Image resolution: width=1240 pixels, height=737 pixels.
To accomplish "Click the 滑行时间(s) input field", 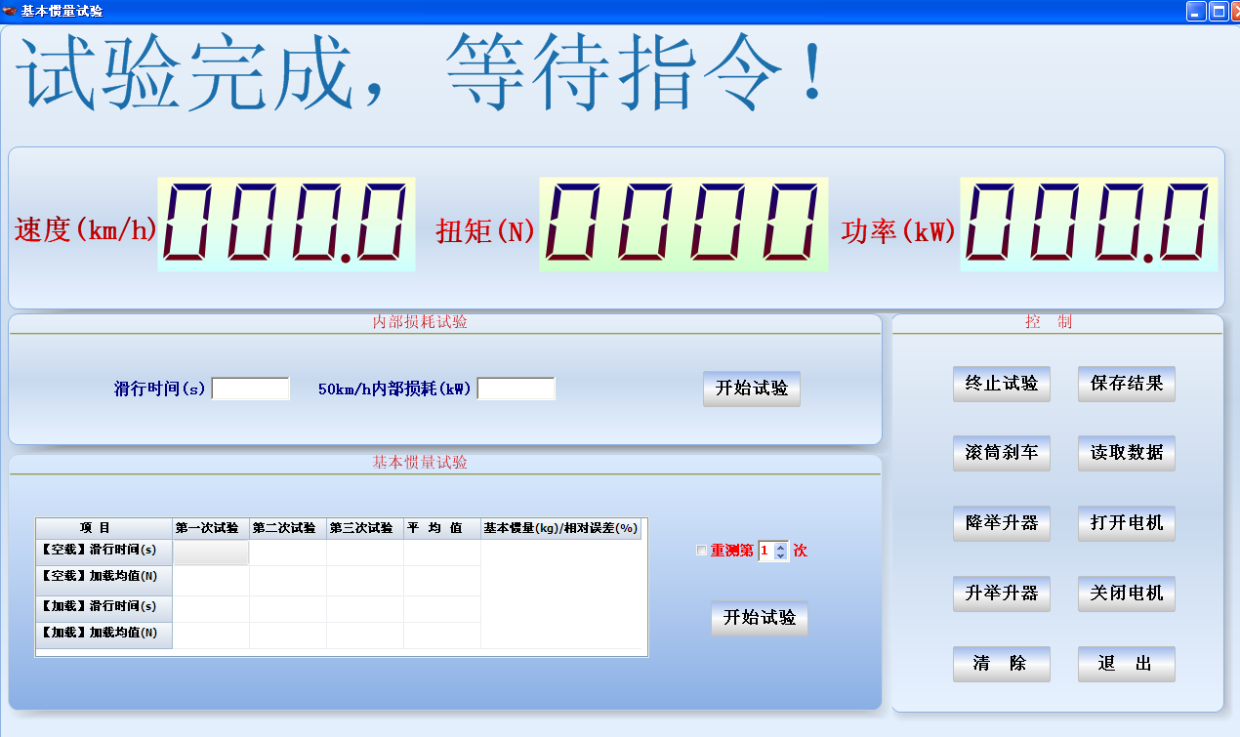I will 250,388.
